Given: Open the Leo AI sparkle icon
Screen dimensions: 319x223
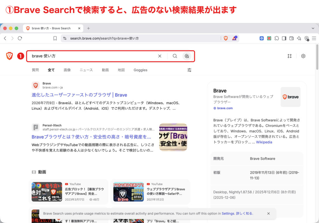Looking at the screenshot, I should tap(299, 38).
